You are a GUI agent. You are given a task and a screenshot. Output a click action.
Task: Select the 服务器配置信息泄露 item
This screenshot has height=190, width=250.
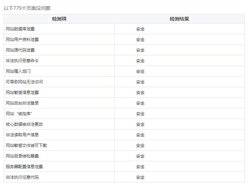click(x=24, y=167)
